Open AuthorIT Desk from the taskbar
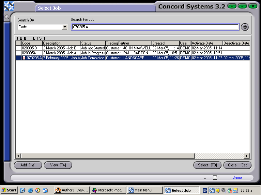 72,190
